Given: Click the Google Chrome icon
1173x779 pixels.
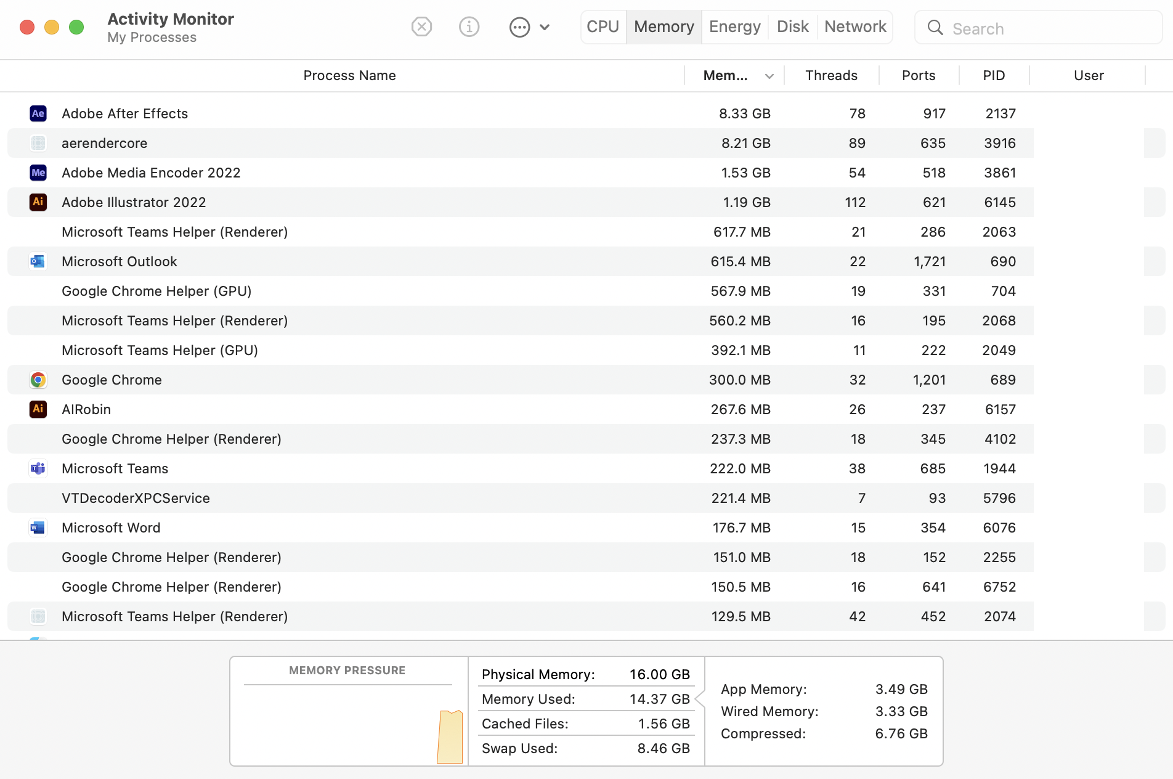Looking at the screenshot, I should pos(38,380).
